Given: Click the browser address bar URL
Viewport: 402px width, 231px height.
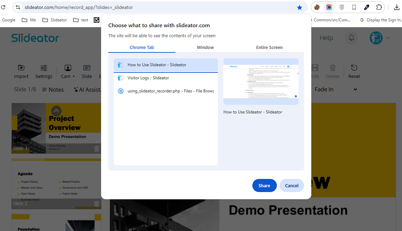Looking at the screenshot, I should tap(79, 8).
